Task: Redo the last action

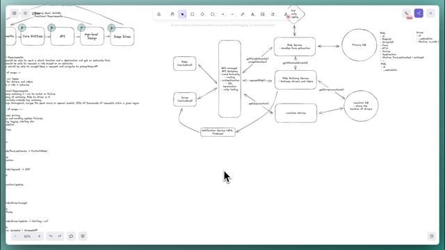Action: (x=60, y=236)
